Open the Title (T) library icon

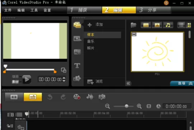[77, 66]
